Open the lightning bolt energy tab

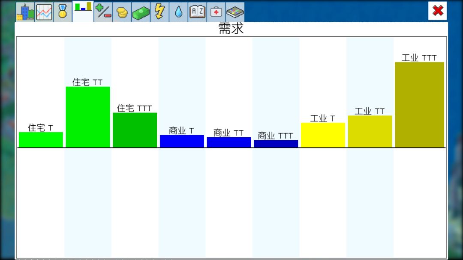[160, 12]
